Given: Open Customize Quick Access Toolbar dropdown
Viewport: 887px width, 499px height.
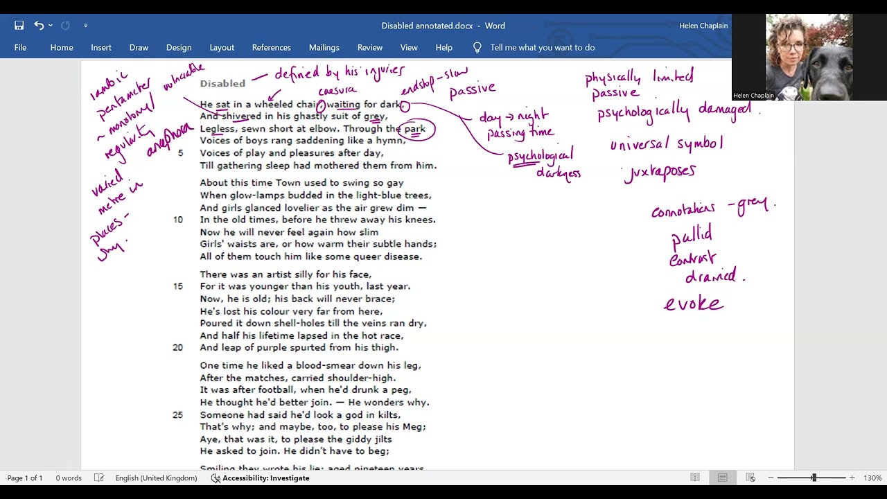Looking at the screenshot, I should pyautogui.click(x=85, y=26).
